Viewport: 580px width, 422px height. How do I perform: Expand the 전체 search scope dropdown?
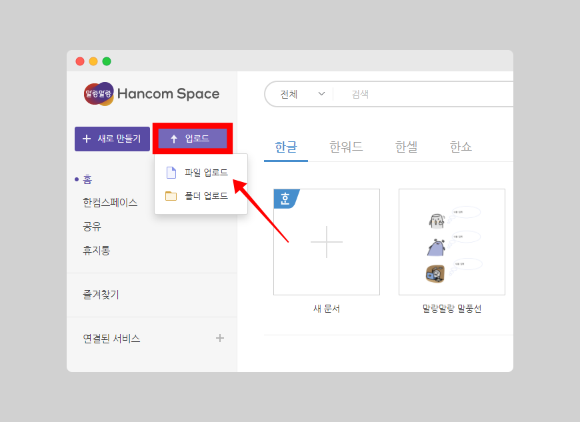[302, 94]
